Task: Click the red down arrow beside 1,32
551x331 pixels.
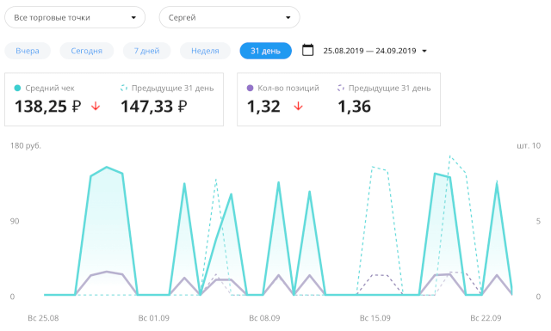Action: tap(299, 106)
